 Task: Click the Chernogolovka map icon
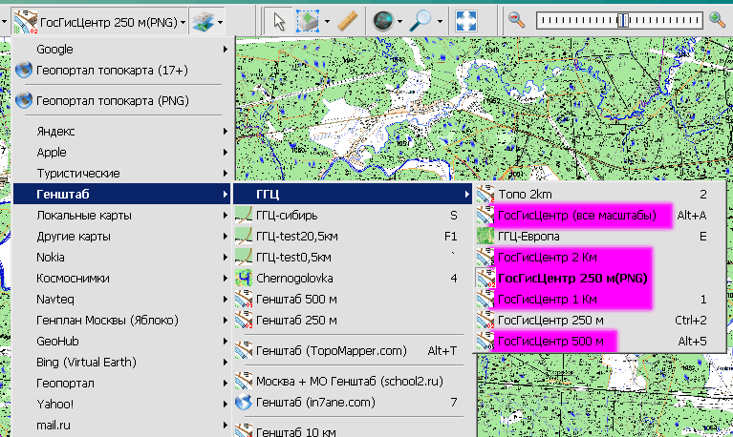tap(244, 279)
